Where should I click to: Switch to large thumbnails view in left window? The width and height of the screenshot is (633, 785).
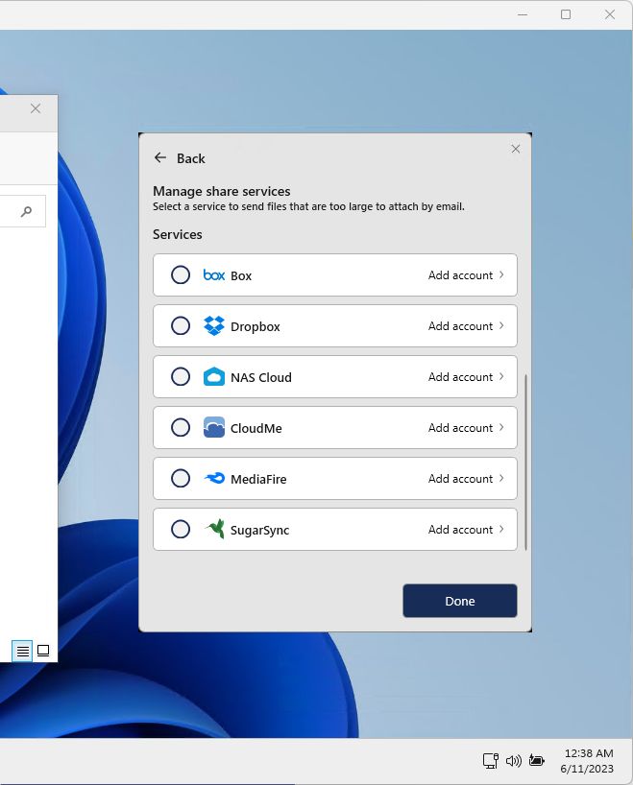(43, 651)
